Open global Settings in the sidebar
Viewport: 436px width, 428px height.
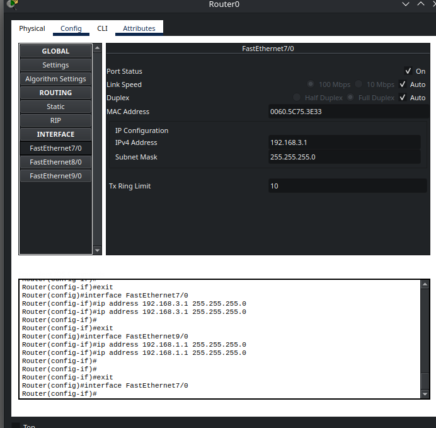pyautogui.click(x=55, y=65)
